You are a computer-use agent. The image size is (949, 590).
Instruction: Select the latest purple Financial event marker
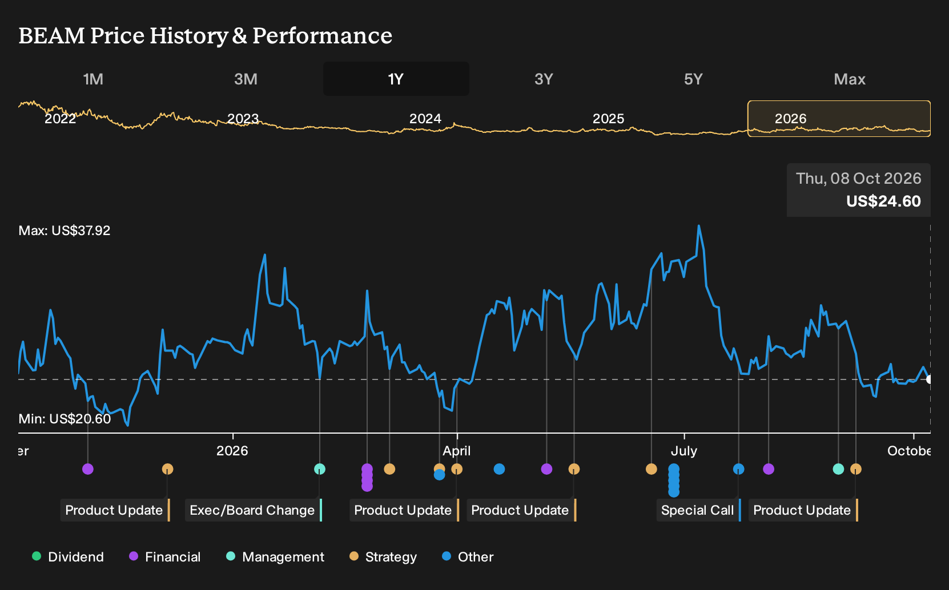click(769, 469)
